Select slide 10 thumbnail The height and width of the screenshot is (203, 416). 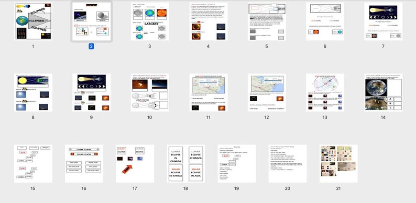coord(150,92)
